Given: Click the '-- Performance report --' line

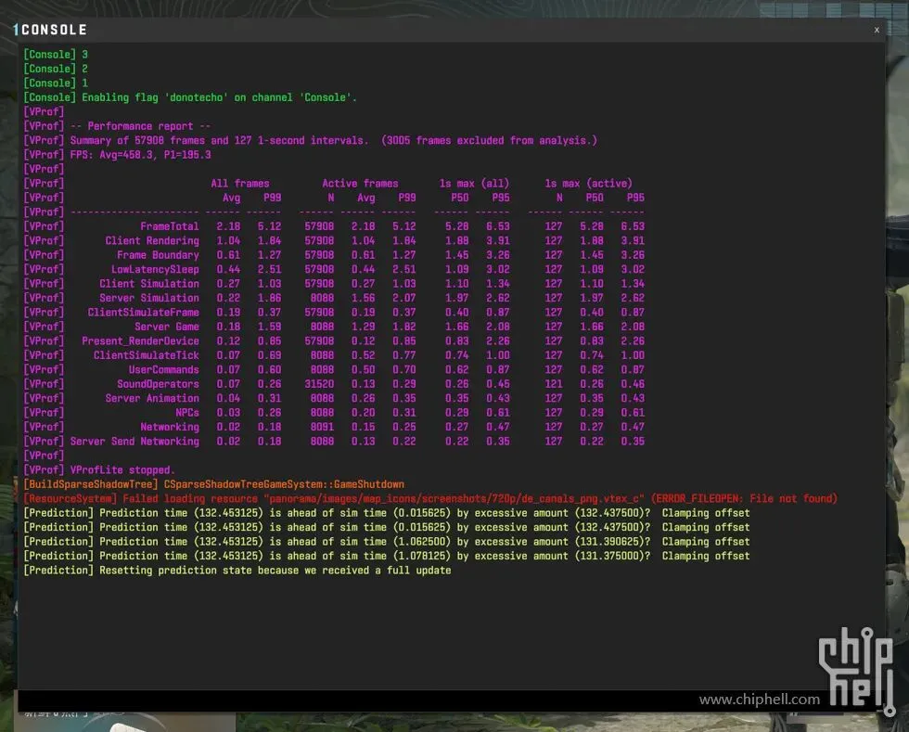Looking at the screenshot, I should [x=117, y=126].
